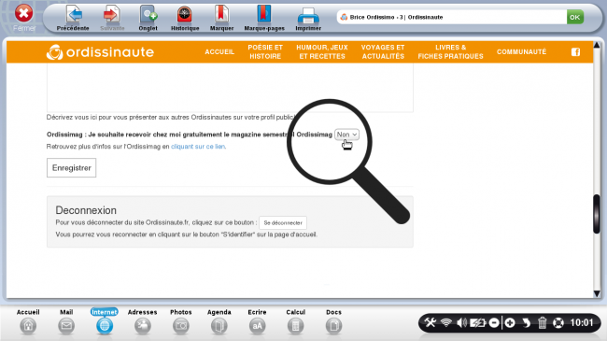Zoom out with the minus icon
The width and height of the screenshot is (607, 341).
[494, 322]
